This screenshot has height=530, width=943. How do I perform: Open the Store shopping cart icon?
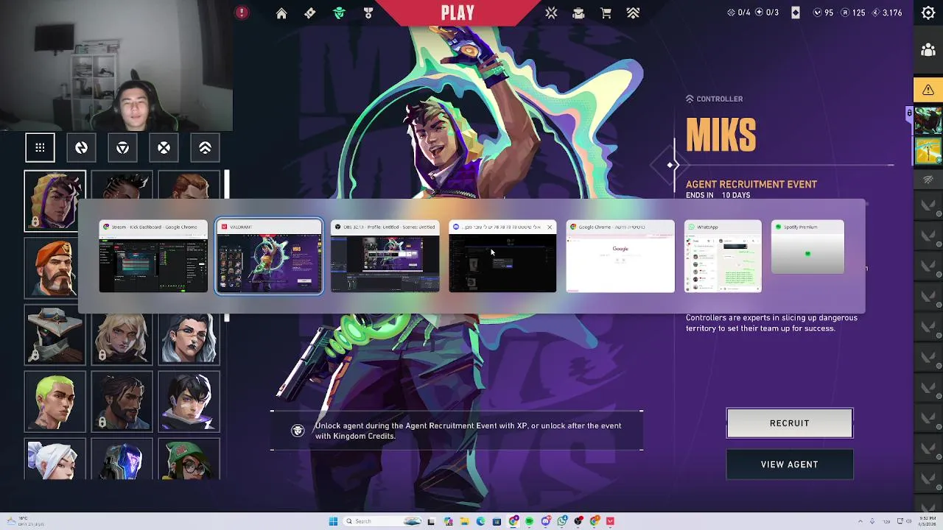click(606, 13)
